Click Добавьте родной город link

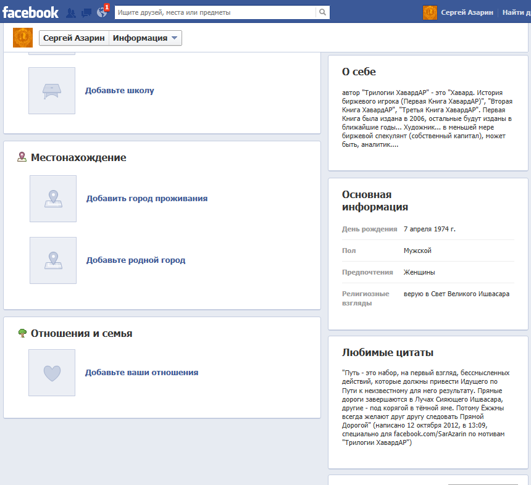135,260
